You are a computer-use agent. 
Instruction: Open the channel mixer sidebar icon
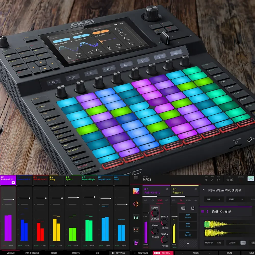tap(136, 216)
